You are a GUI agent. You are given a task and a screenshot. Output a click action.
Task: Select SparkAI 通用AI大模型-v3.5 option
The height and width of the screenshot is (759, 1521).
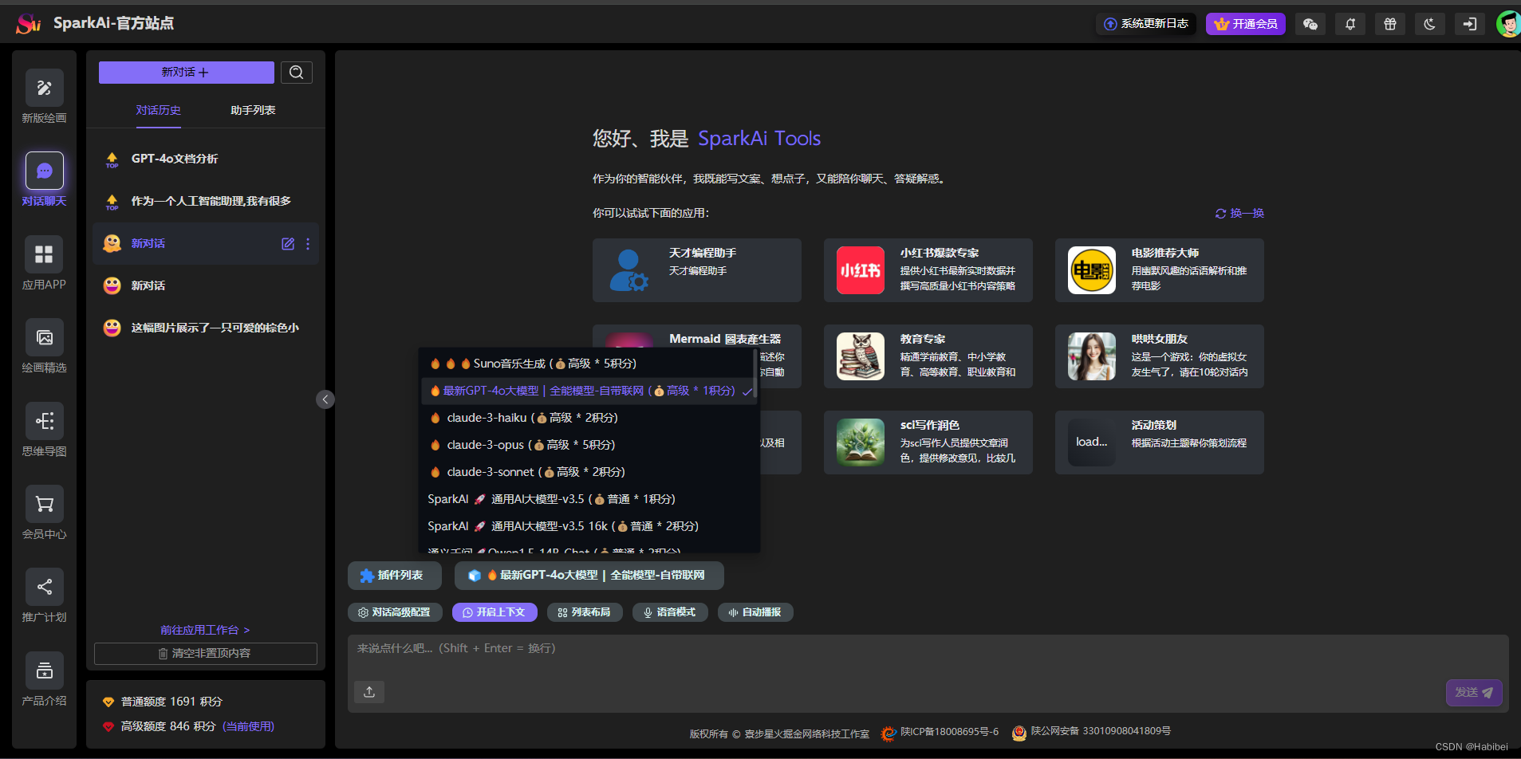pos(587,499)
